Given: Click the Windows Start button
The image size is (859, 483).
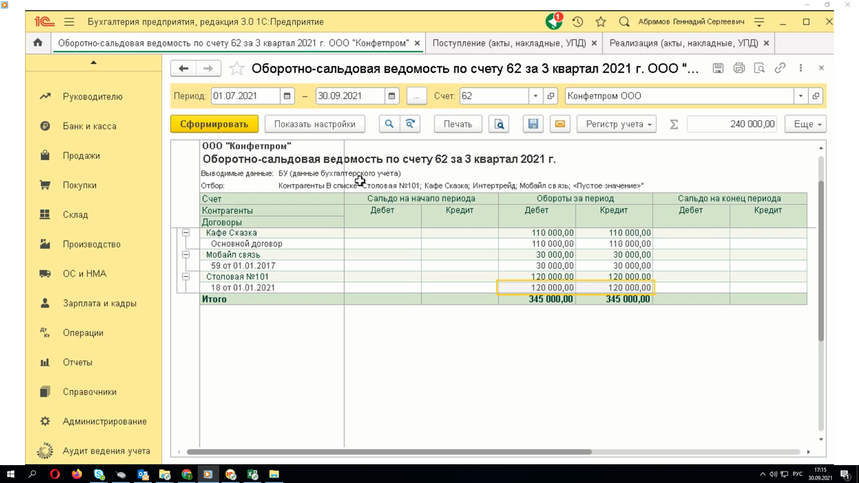Looking at the screenshot, I should pos(11,474).
